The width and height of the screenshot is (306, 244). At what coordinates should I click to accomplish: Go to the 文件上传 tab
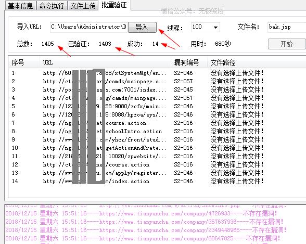point(83,5)
